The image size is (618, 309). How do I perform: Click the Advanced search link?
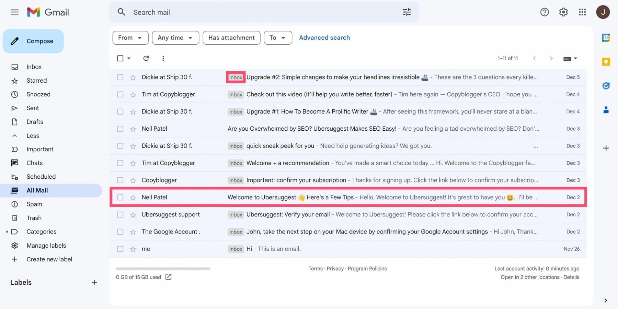click(x=324, y=37)
